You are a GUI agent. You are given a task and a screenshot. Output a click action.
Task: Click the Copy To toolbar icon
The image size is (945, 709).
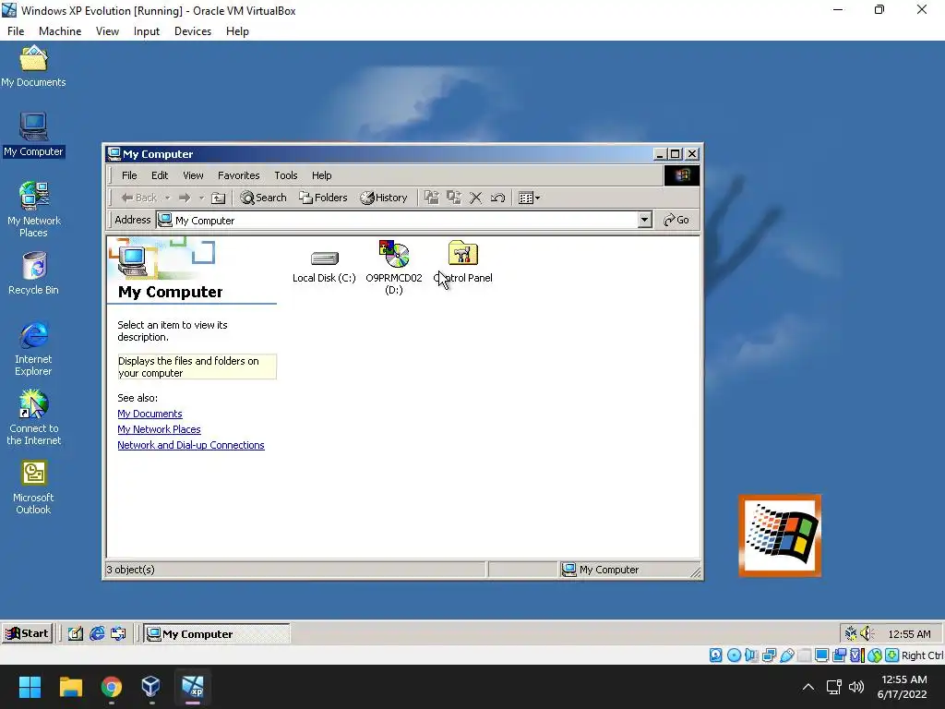pyautogui.click(x=454, y=198)
